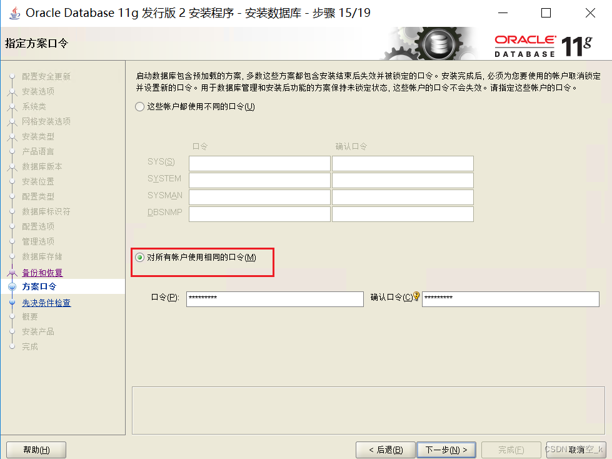Click the DBSNMP password field
This screenshot has height=459, width=612.
tap(258, 214)
